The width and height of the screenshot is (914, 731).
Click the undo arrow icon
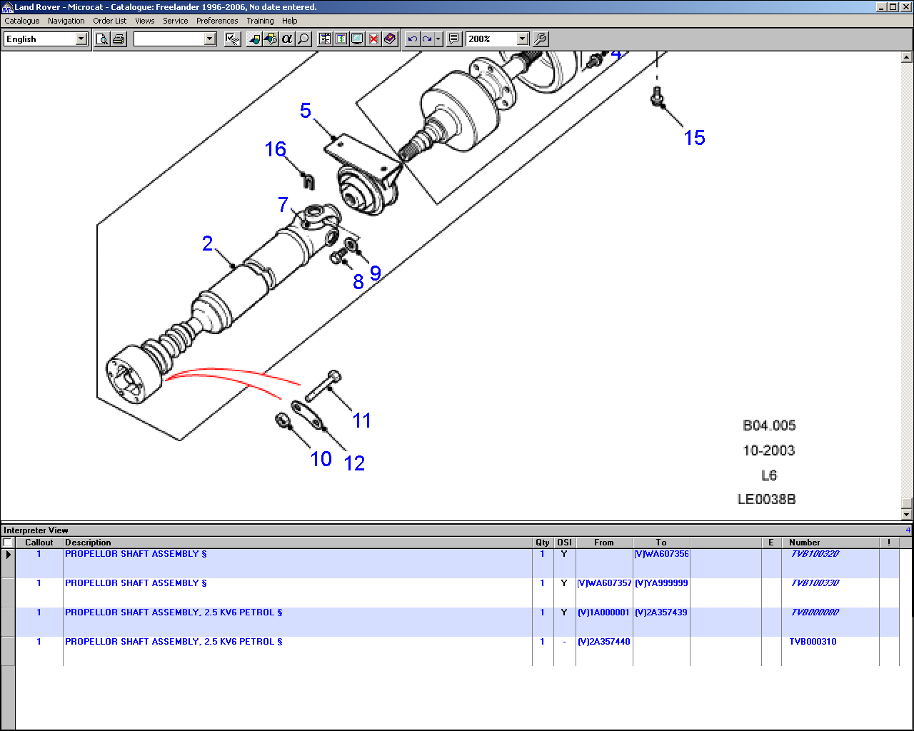click(412, 39)
